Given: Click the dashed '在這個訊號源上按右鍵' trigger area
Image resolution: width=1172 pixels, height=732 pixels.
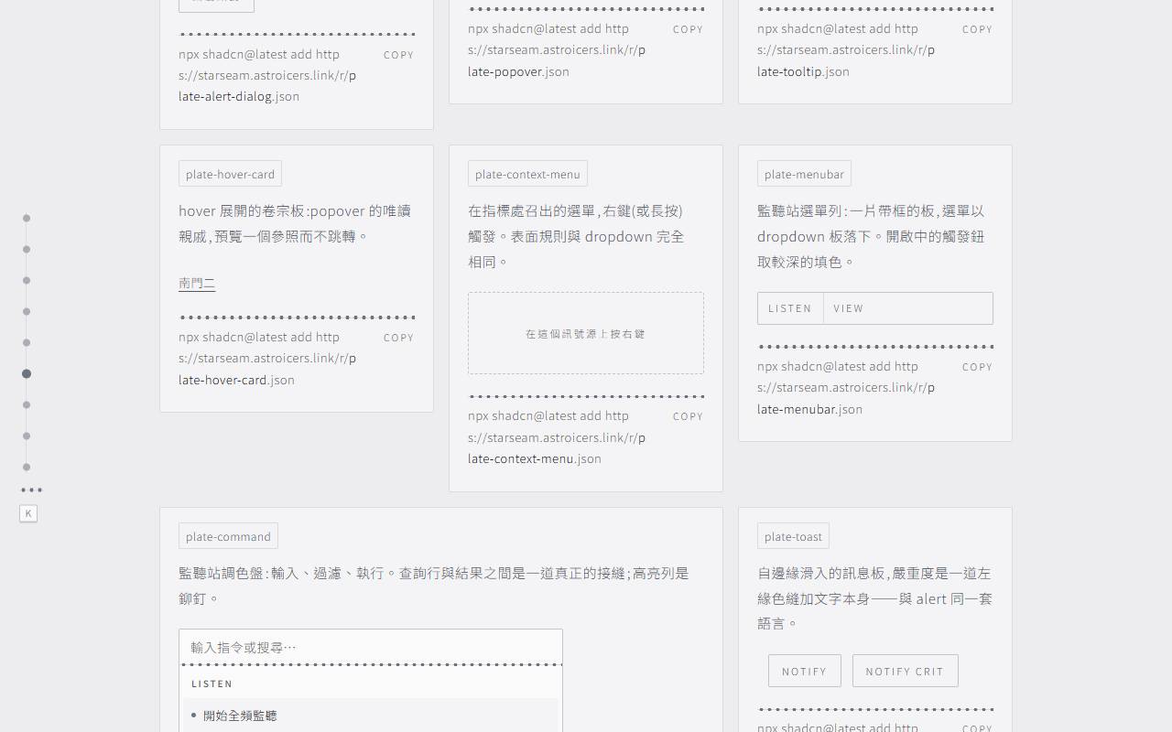Looking at the screenshot, I should [586, 333].
